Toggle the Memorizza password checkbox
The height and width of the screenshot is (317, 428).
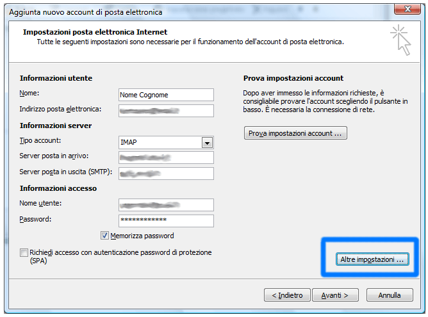pyautogui.click(x=104, y=236)
